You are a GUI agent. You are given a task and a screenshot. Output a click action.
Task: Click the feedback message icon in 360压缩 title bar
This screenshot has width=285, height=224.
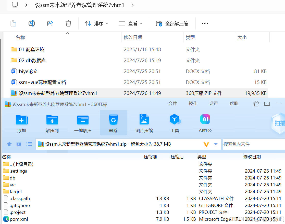[x=267, y=104]
